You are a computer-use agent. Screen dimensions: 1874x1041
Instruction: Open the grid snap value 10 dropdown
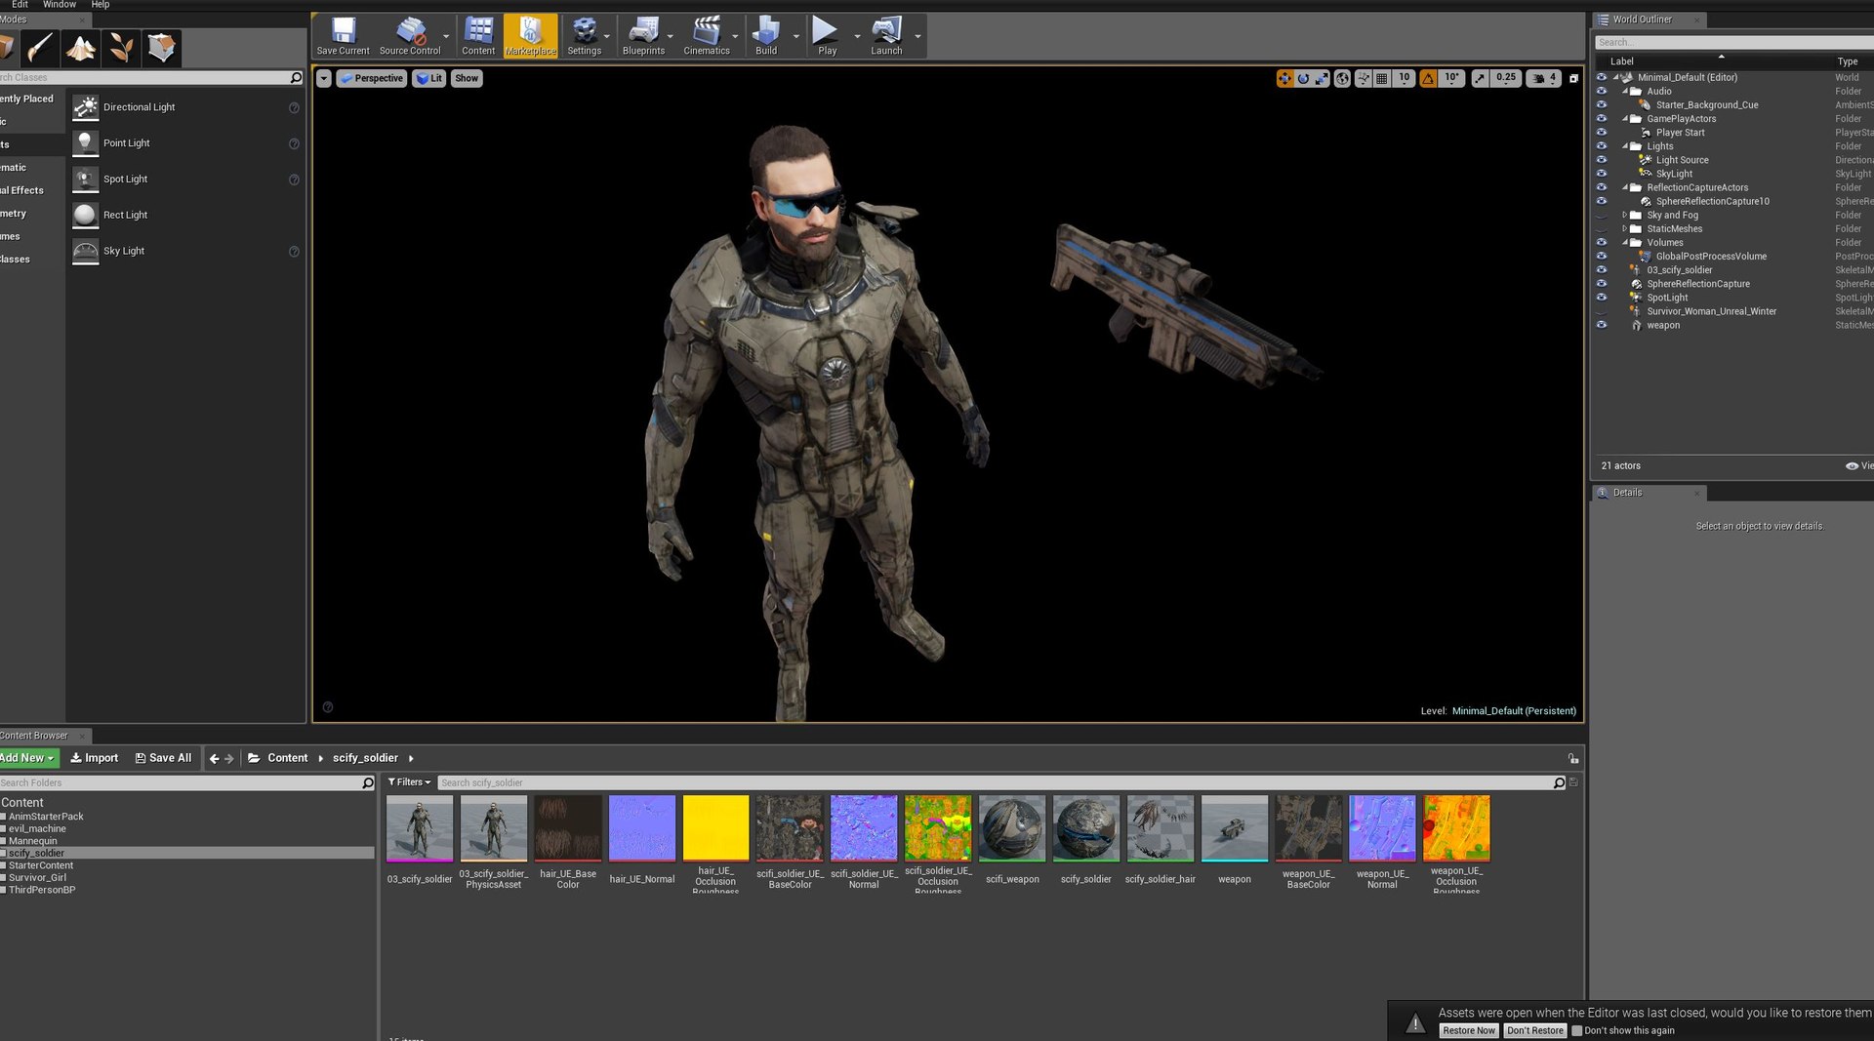point(1404,78)
